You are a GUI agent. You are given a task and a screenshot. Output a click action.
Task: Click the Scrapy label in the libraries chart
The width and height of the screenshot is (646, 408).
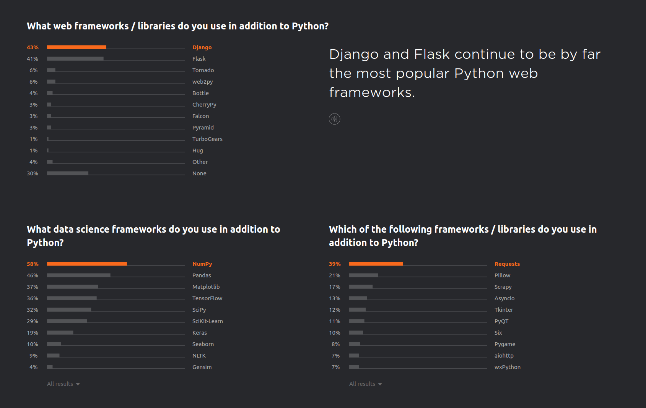click(503, 287)
